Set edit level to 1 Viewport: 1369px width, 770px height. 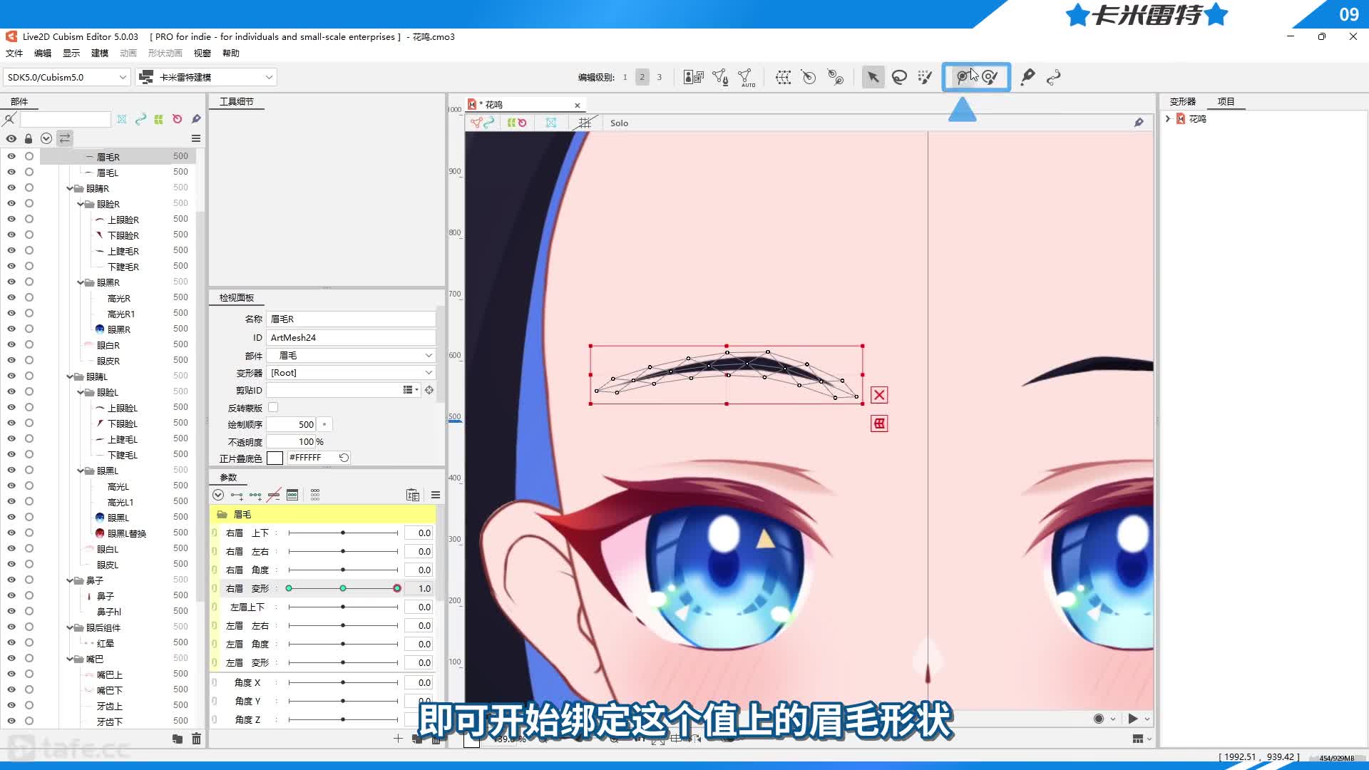(625, 77)
